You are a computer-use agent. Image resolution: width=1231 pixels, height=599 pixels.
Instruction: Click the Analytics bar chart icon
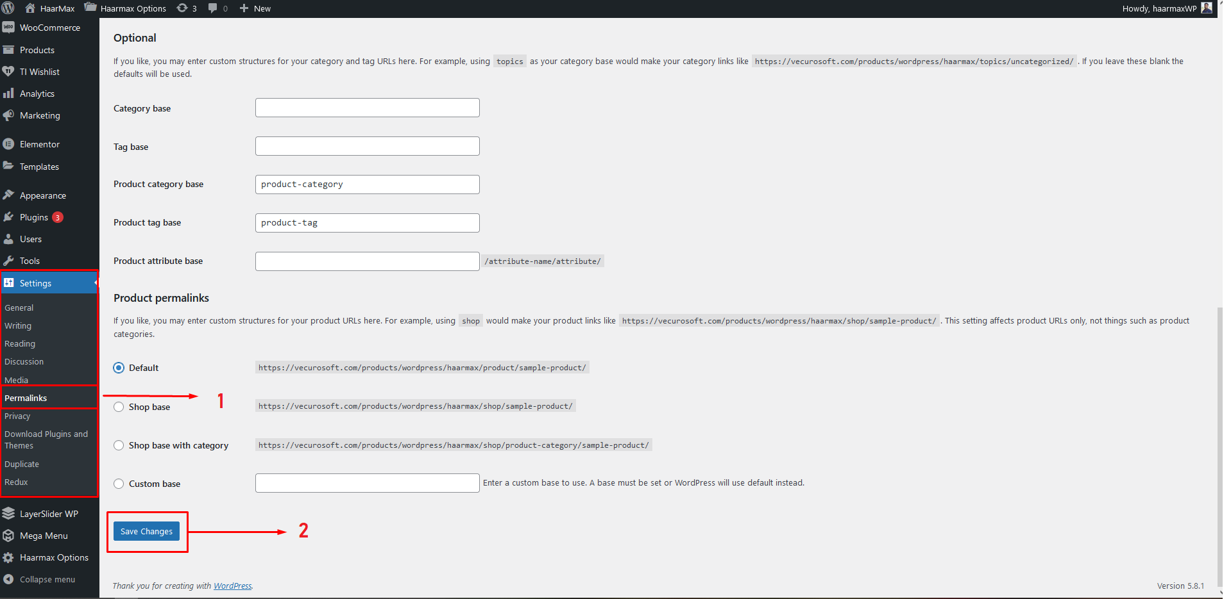tap(8, 94)
